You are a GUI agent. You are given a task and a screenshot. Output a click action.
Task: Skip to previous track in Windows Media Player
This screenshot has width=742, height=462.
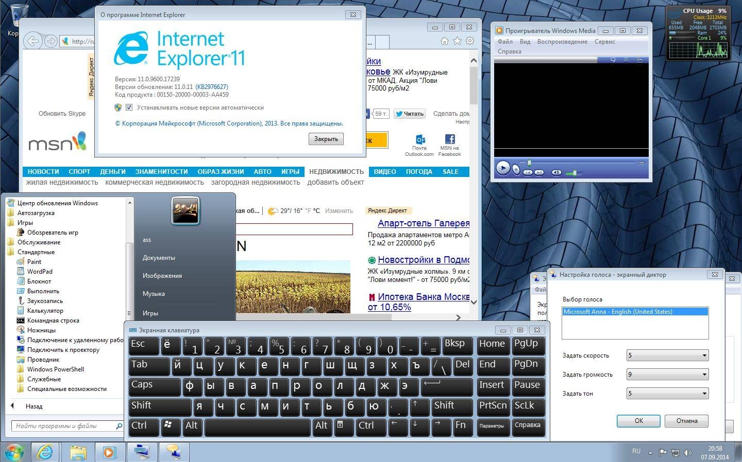pos(528,172)
